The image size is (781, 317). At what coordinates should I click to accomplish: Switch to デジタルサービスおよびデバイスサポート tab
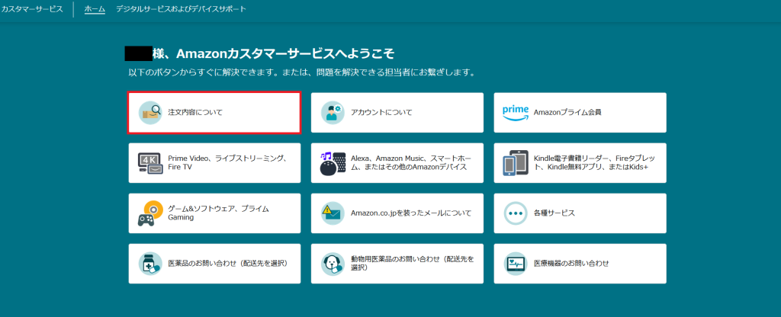coord(181,9)
